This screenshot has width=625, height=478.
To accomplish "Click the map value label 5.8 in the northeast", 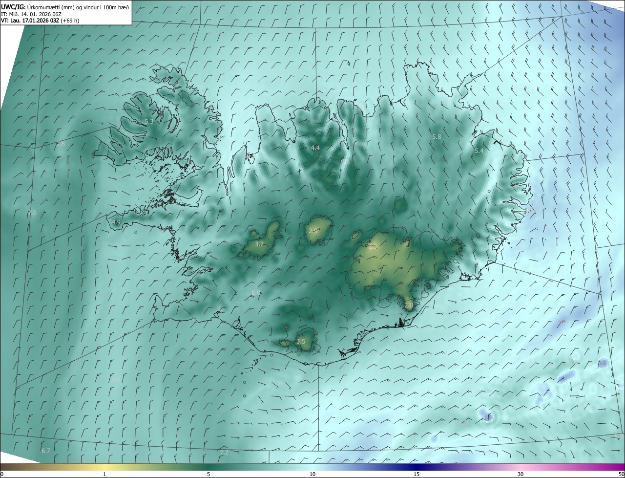I will point(437,137).
